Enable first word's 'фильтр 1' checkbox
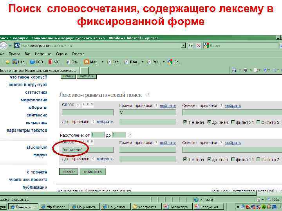 [233, 122]
